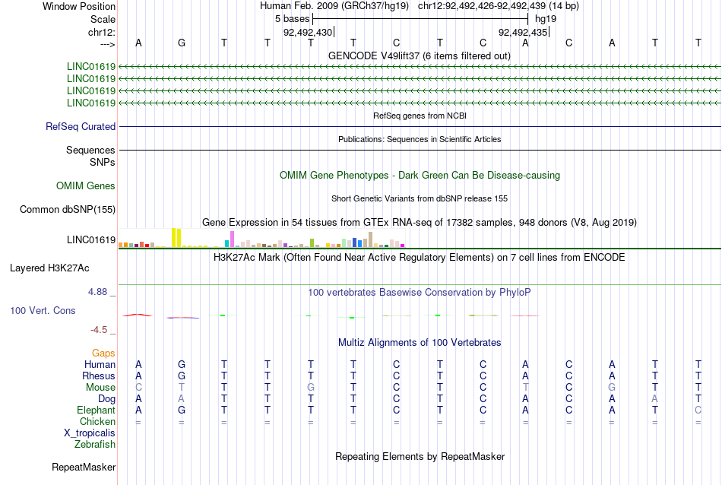Click the 100 Vert. Cons track label

coord(43,310)
